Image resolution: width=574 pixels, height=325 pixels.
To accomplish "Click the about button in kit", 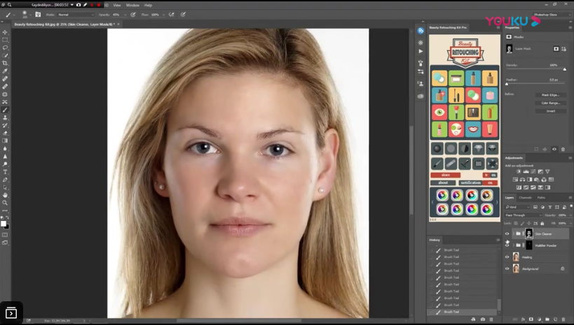I will pyautogui.click(x=443, y=182).
